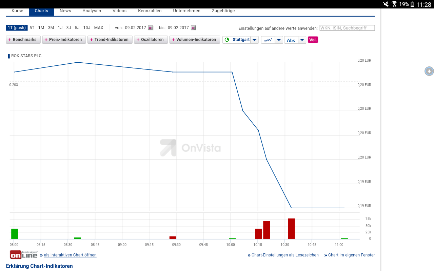Switch to the News tab
Screen dimensions: 434x271
(x=65, y=11)
